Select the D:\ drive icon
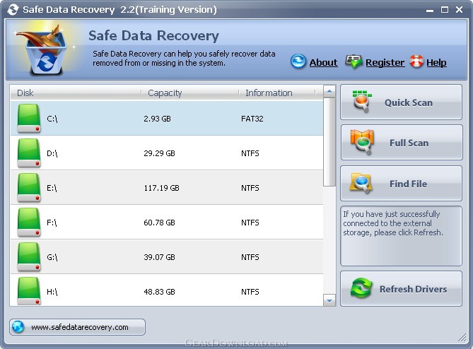 pyautogui.click(x=29, y=153)
